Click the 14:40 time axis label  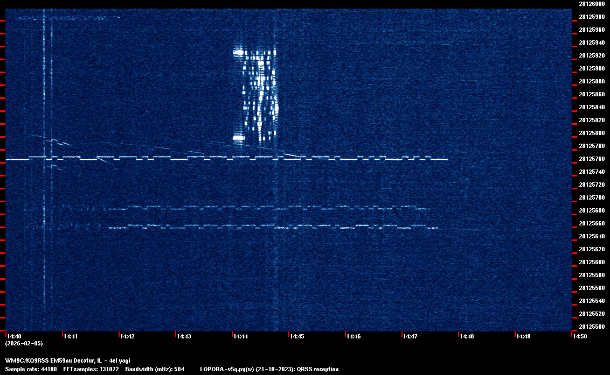pos(15,336)
